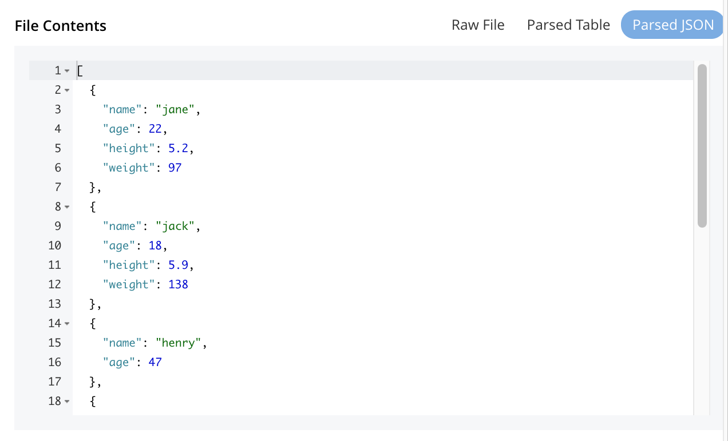This screenshot has height=441, width=728.
Task: Fold the jane object at line 2
Action: coord(67,90)
